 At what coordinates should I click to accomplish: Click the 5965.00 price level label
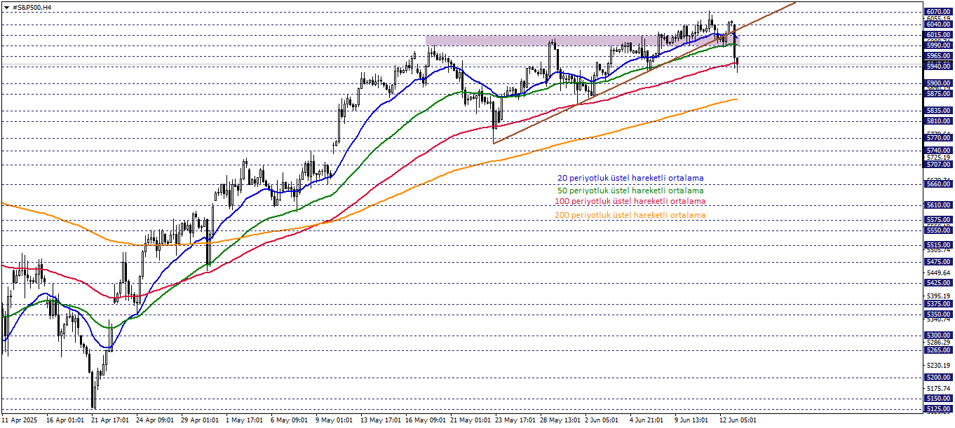(x=938, y=55)
